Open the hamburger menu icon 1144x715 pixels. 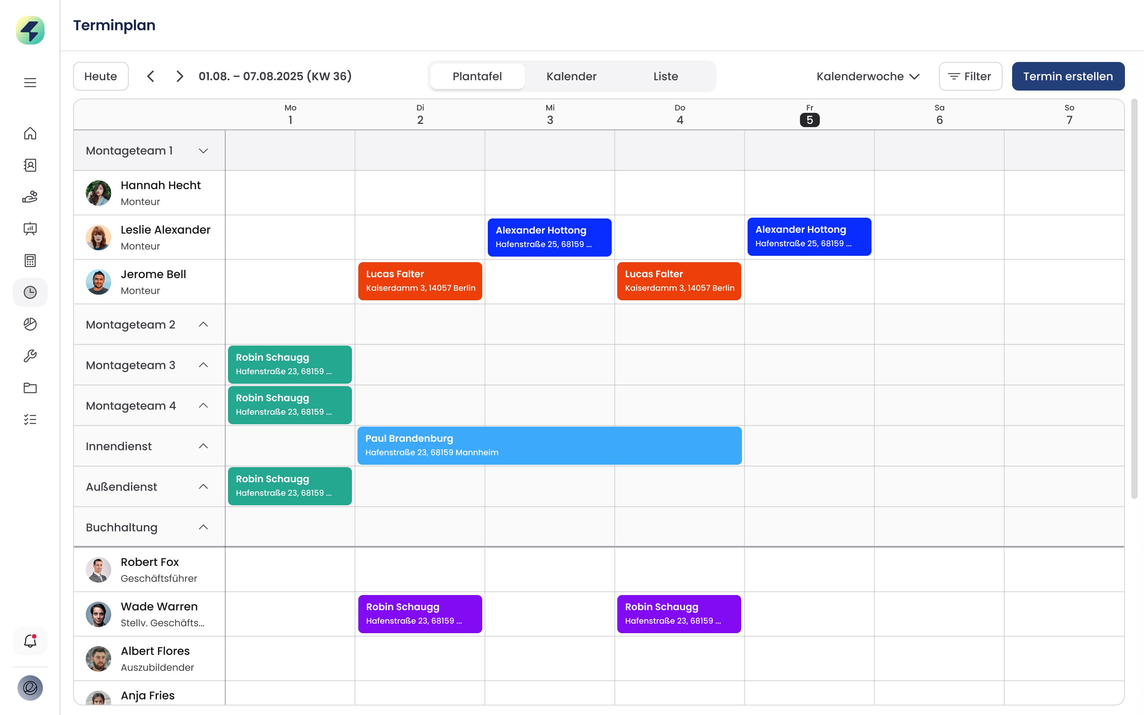30,83
